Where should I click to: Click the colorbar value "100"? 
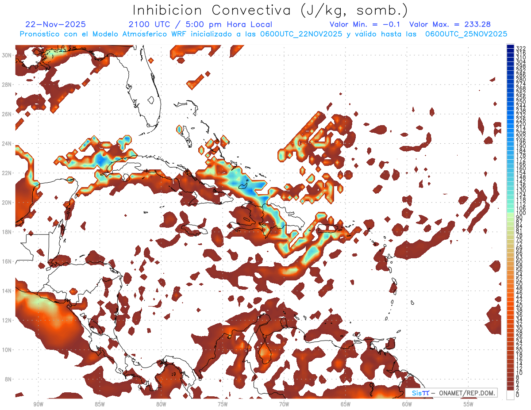click(521, 213)
